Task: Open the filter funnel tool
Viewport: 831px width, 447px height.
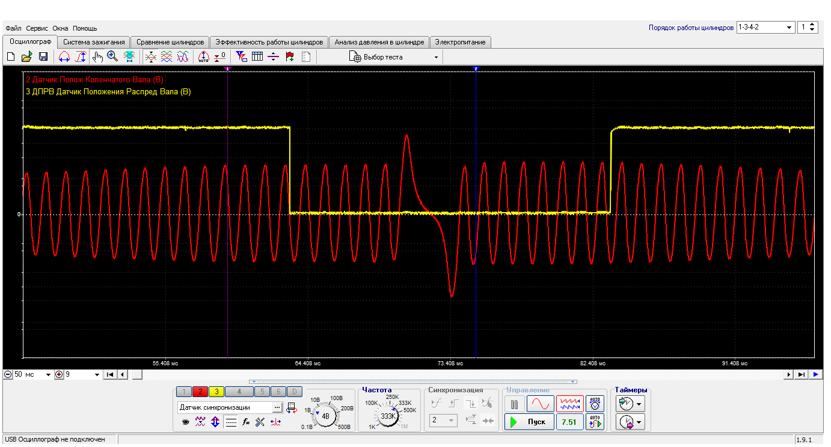Action: pos(241,56)
